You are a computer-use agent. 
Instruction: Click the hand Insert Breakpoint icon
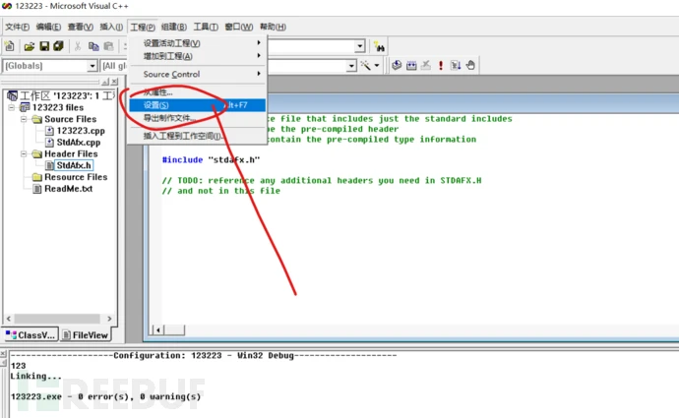pos(470,65)
